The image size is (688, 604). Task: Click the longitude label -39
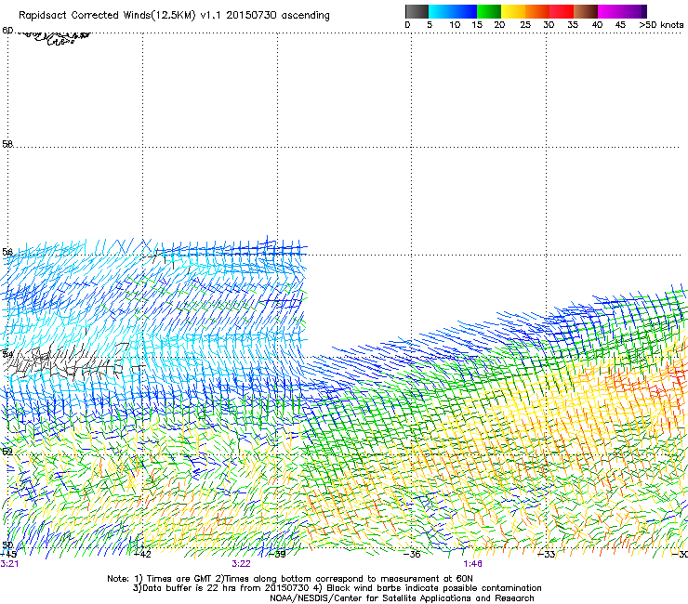[x=277, y=554]
